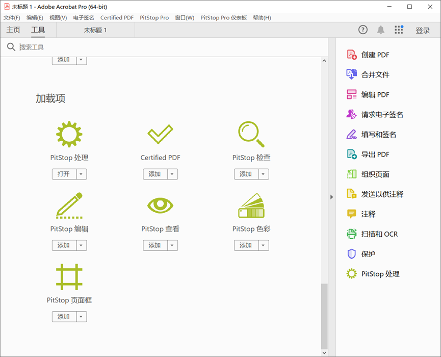This screenshot has width=441, height=357.
Task: Select the PitStop 查看 eye icon
Action: pos(160,206)
